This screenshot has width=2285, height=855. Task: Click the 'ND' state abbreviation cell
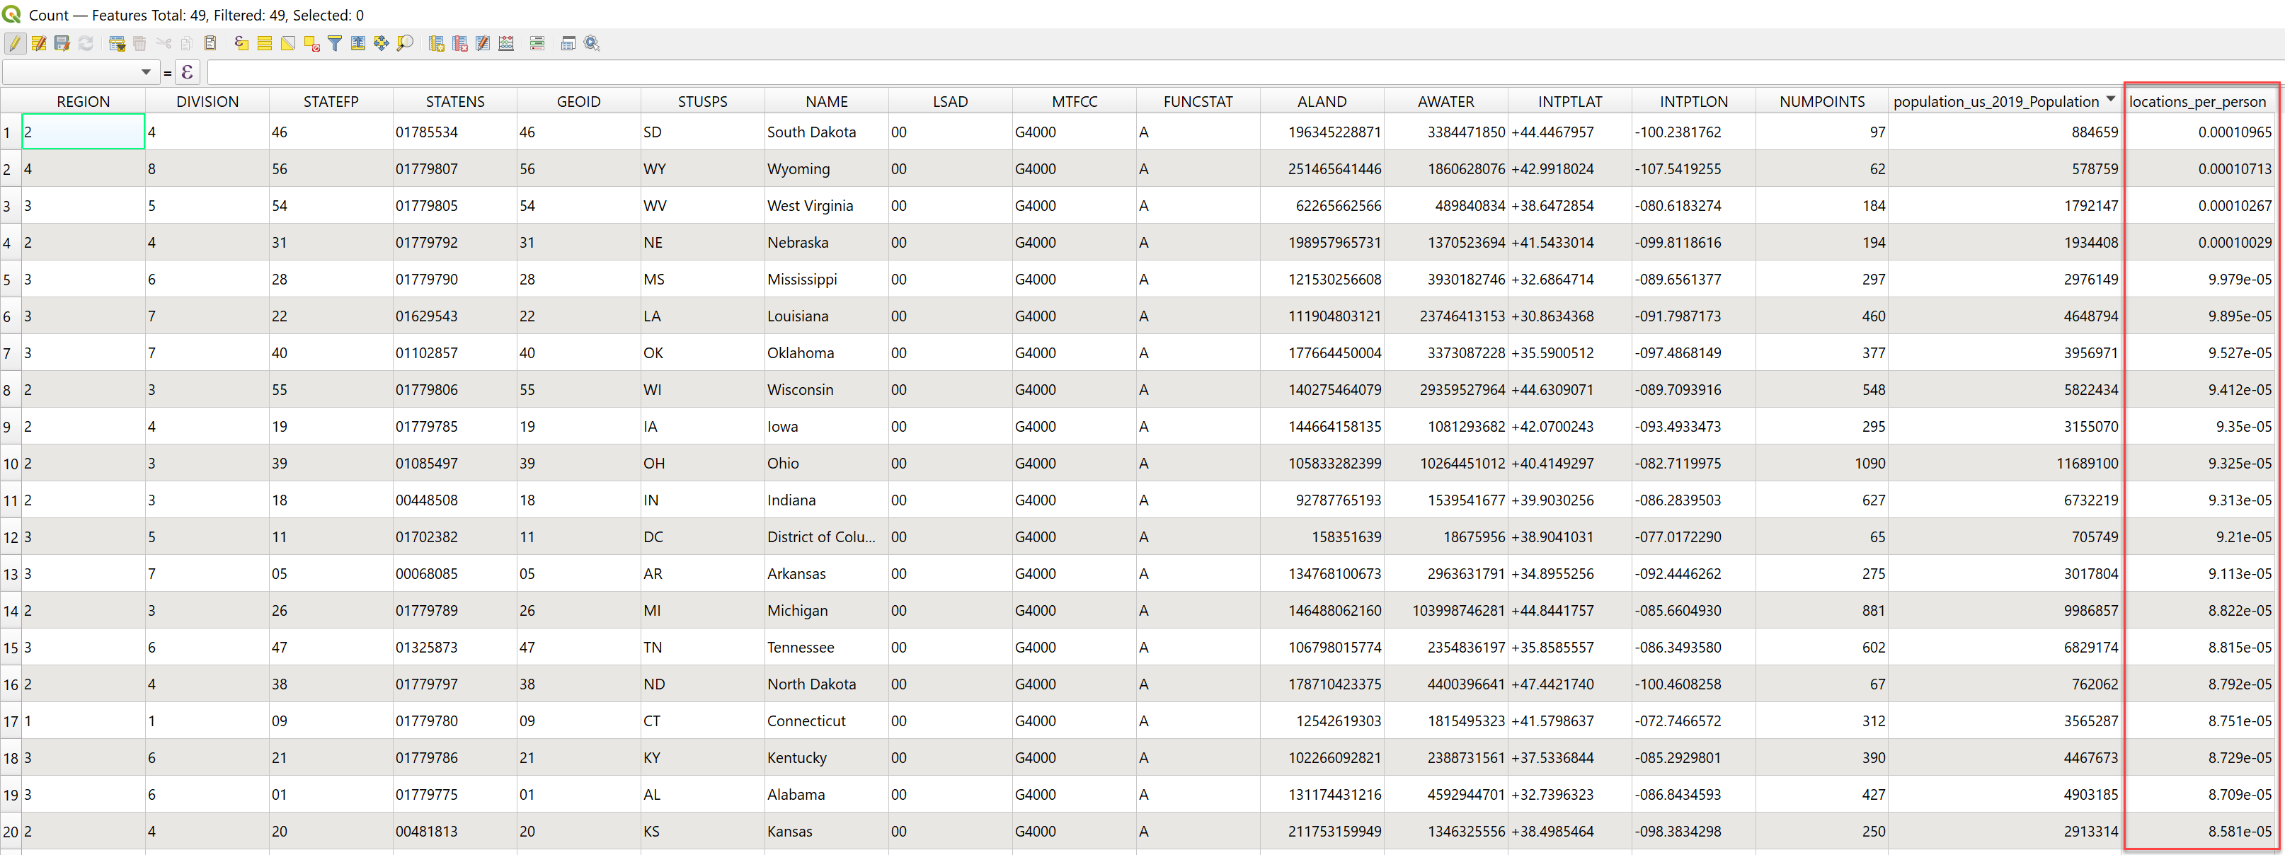pos(702,684)
